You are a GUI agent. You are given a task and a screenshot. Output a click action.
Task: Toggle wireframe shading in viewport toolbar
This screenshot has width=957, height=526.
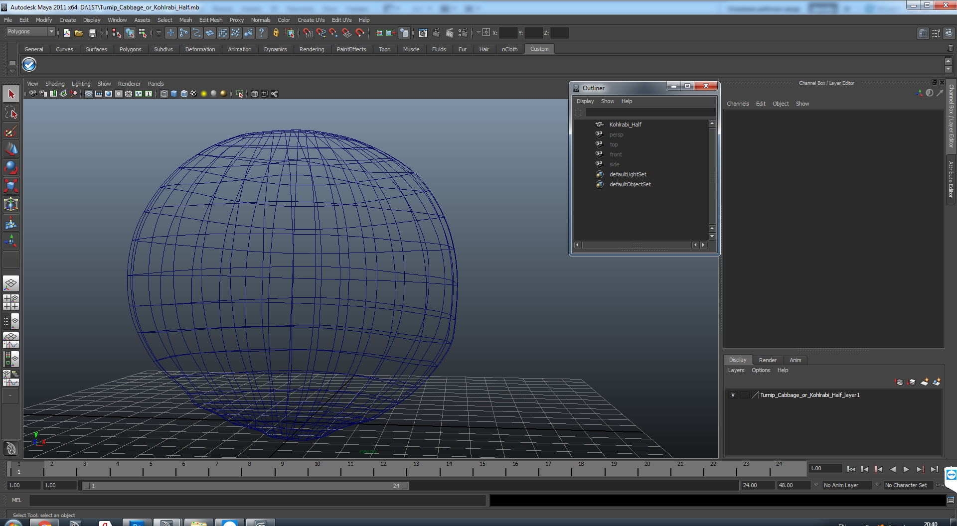pos(164,94)
